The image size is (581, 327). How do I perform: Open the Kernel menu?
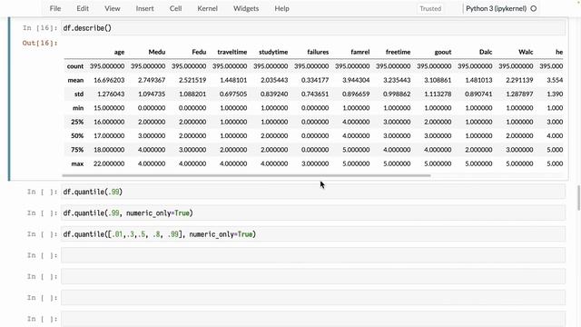point(208,8)
